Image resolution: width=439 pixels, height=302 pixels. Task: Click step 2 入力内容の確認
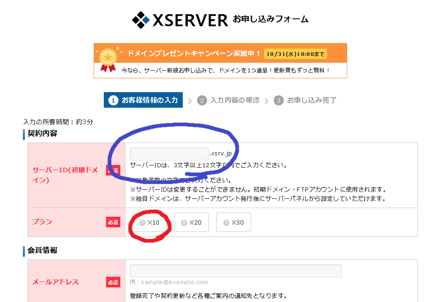click(228, 100)
